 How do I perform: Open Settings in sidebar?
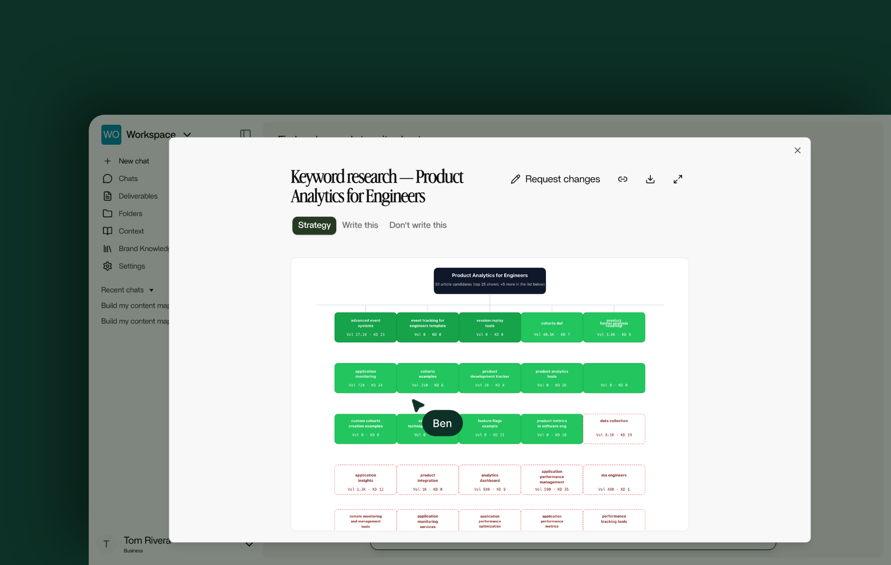(x=132, y=266)
